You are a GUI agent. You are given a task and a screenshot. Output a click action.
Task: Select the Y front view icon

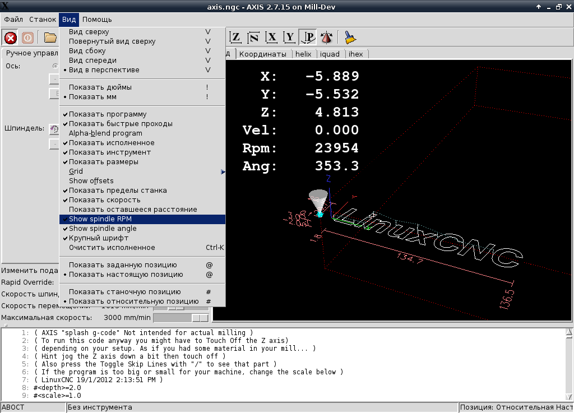pos(290,38)
